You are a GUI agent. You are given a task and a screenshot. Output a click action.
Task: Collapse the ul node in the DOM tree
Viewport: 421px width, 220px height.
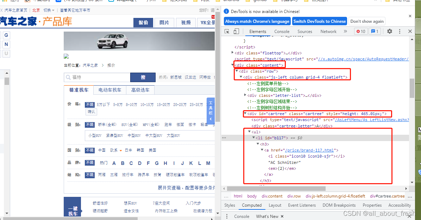[250, 132]
